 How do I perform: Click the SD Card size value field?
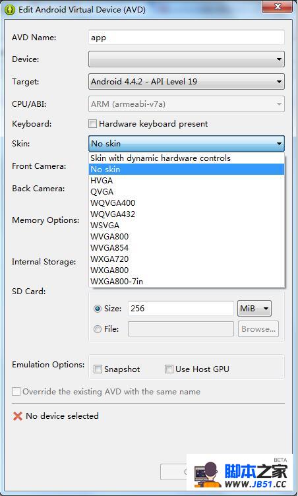pos(181,309)
